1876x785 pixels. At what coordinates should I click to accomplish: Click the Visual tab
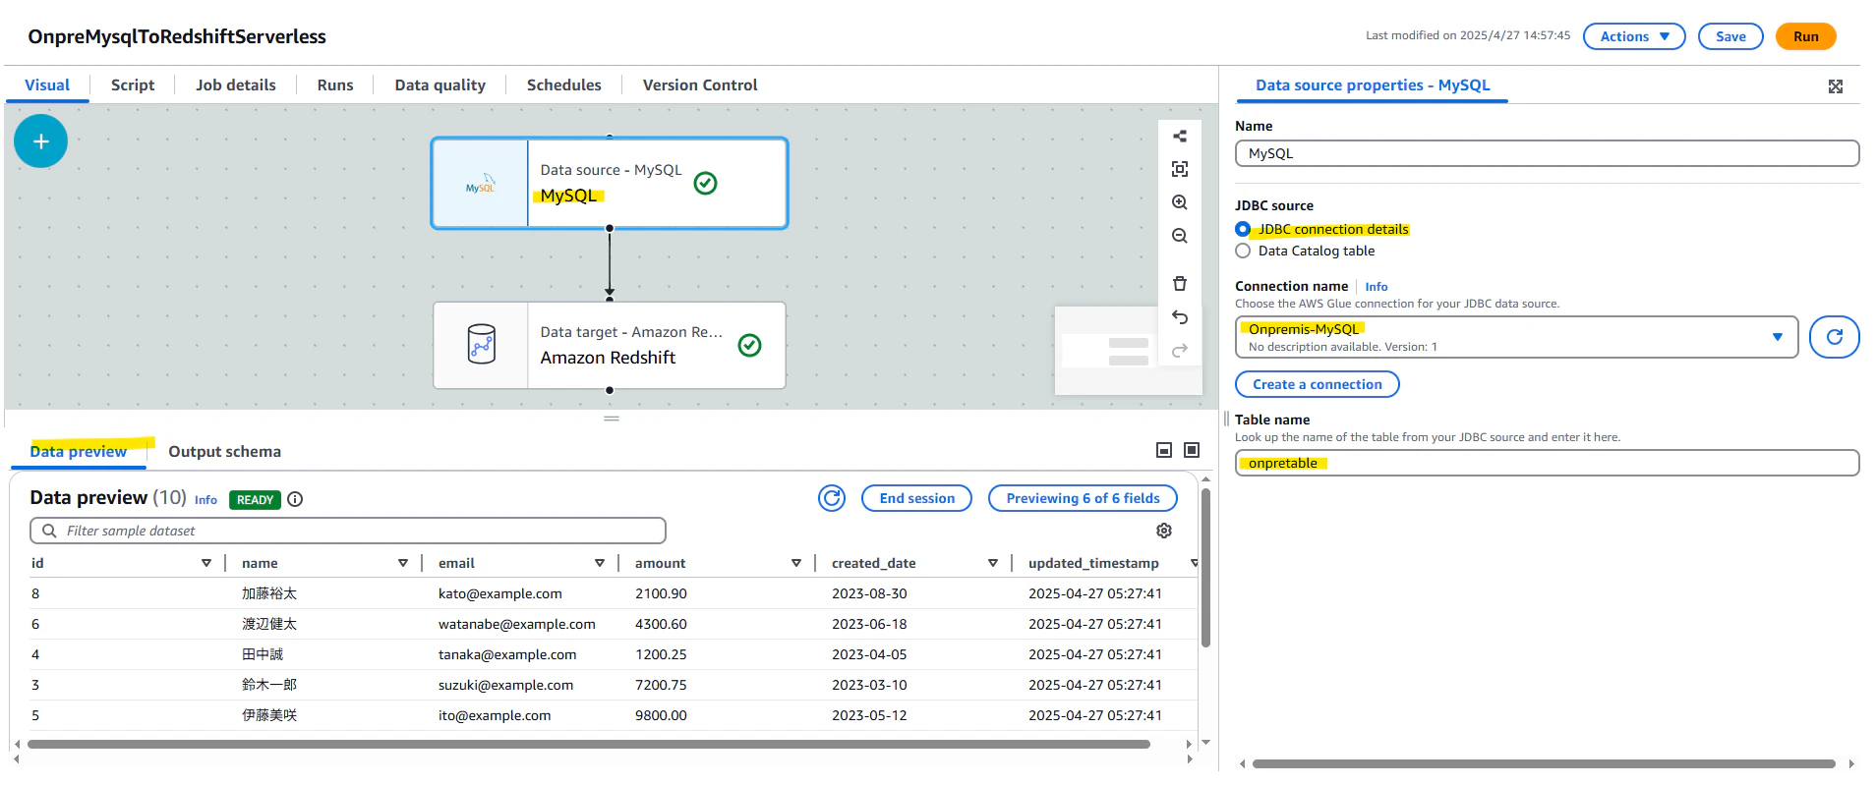click(47, 85)
